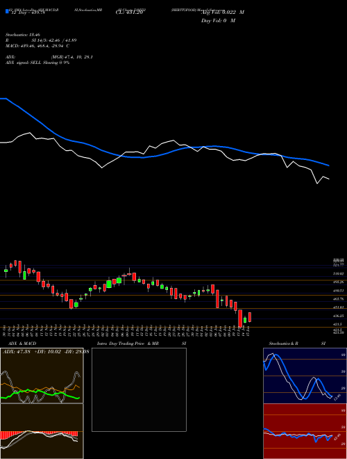Viewport: 347px width, 459px height.
Task: Click 'Intra Day Trading Price & MR' title
Action: coord(128,344)
